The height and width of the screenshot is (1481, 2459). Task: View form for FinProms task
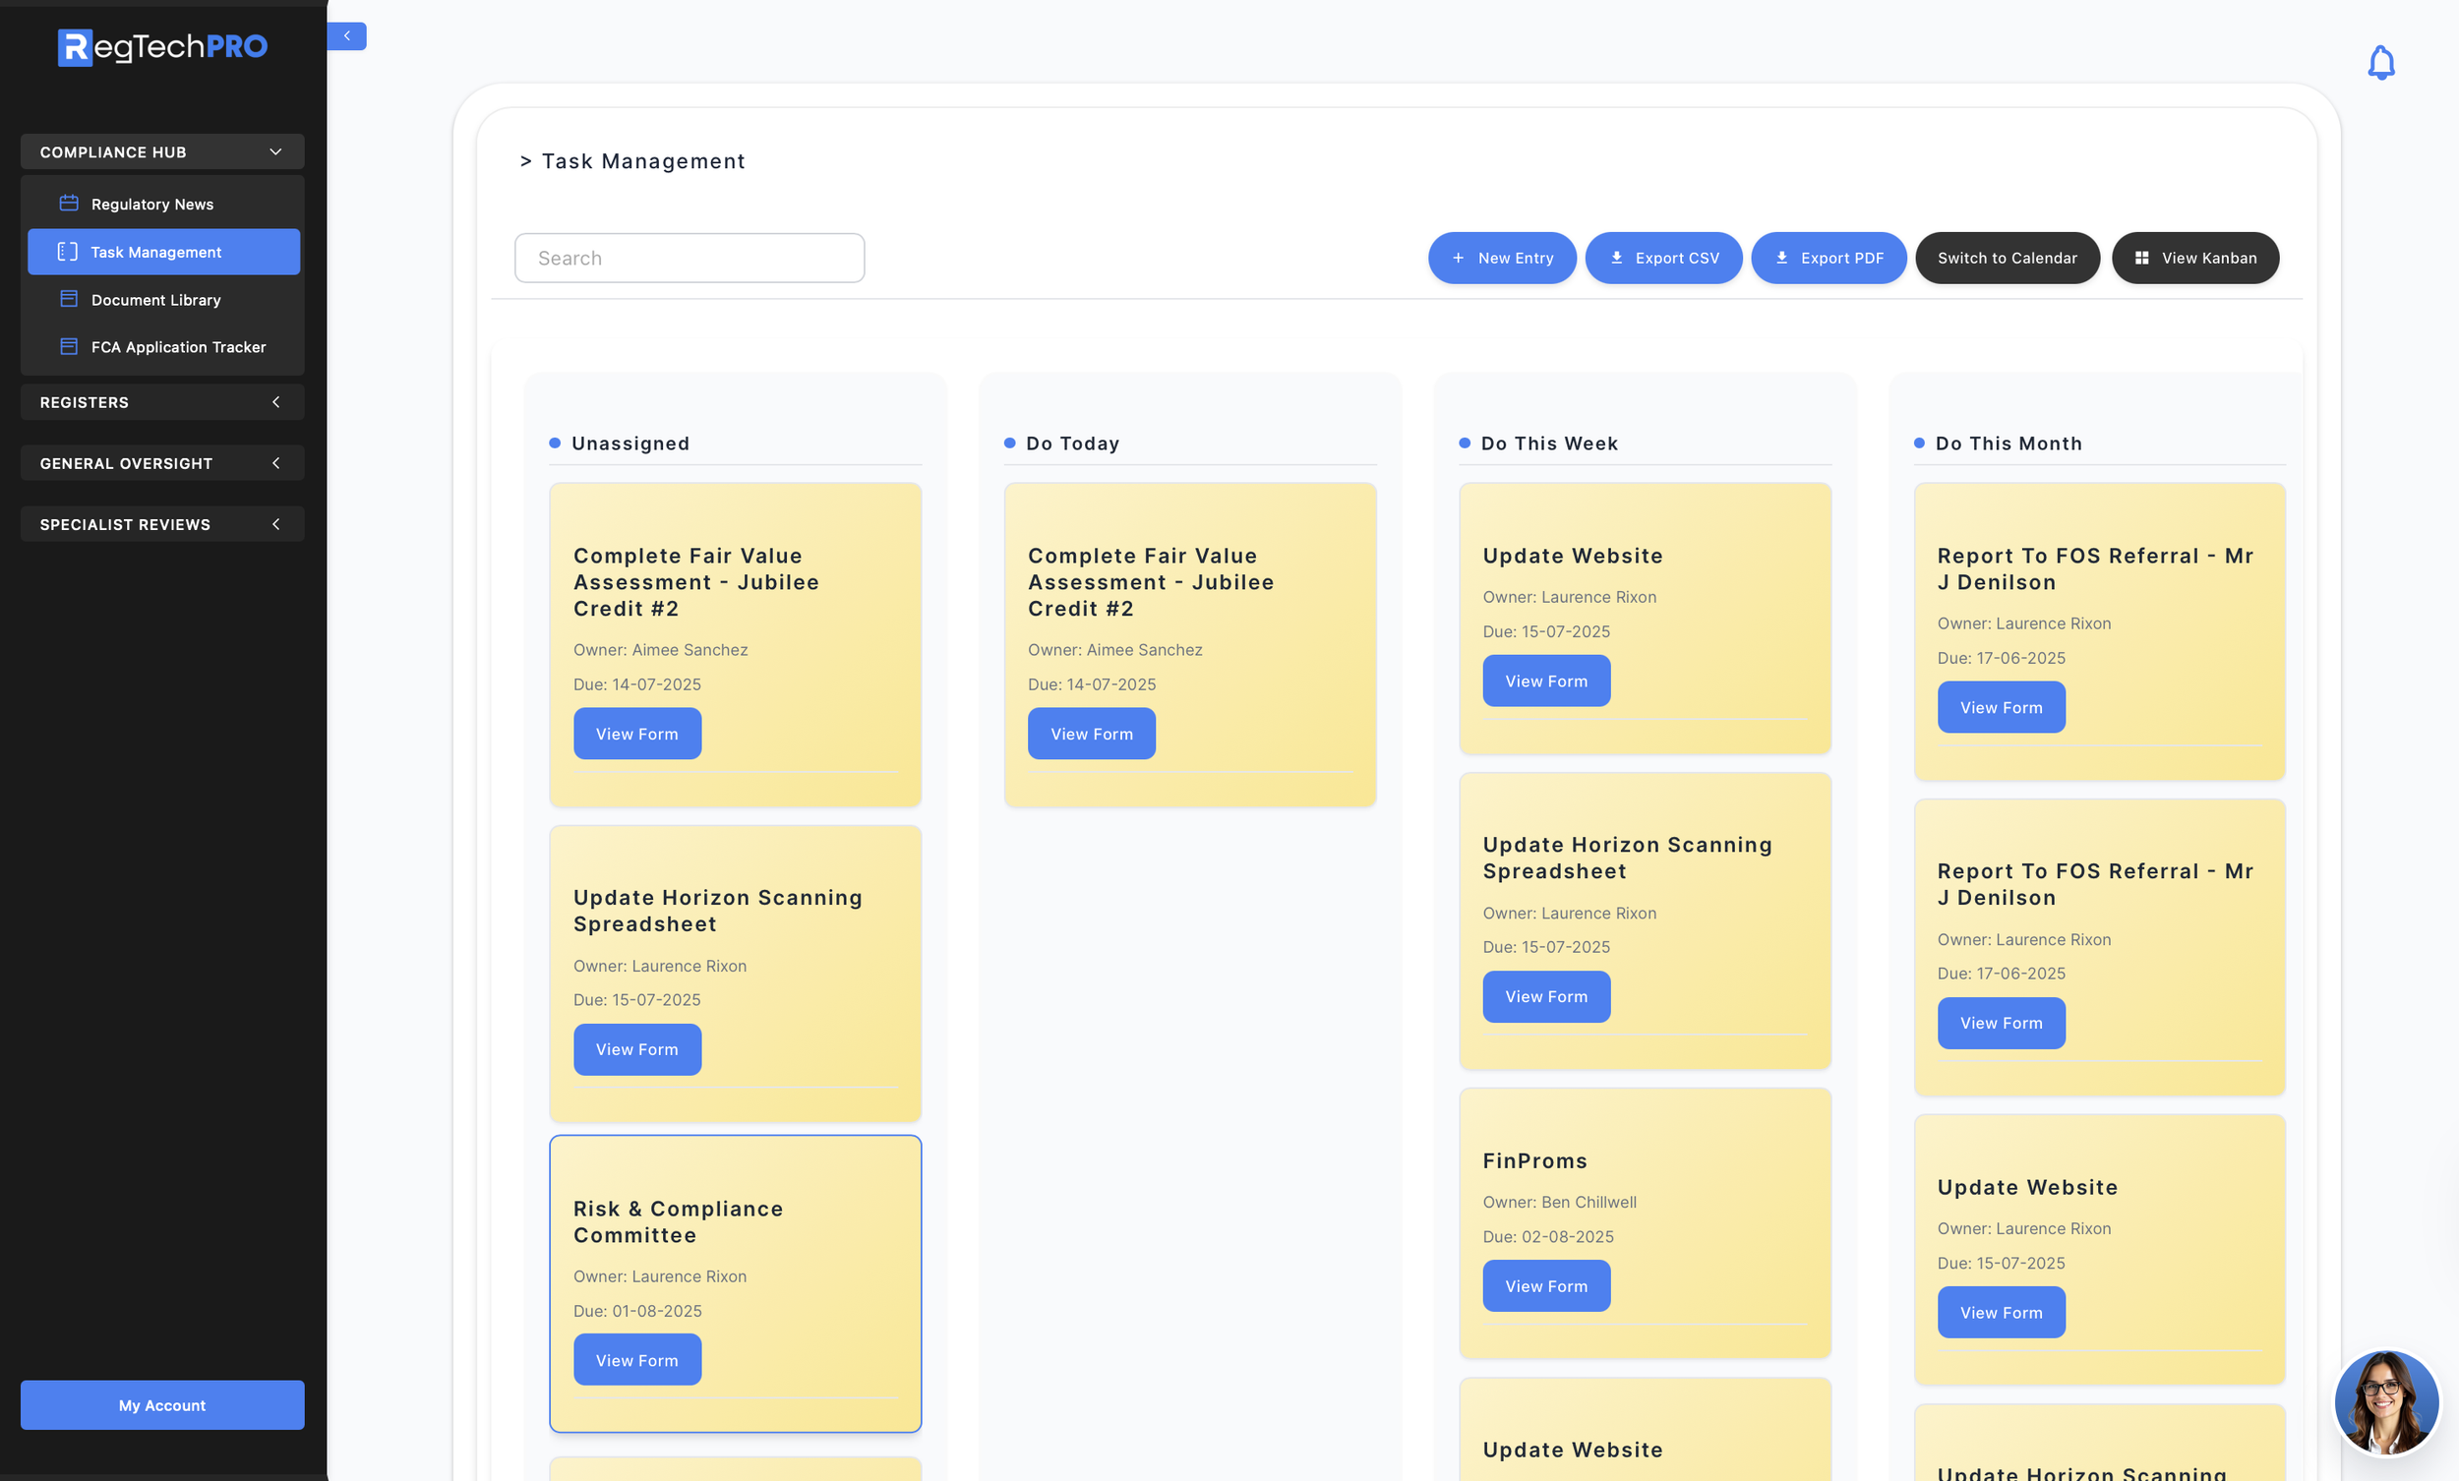tap(1545, 1285)
